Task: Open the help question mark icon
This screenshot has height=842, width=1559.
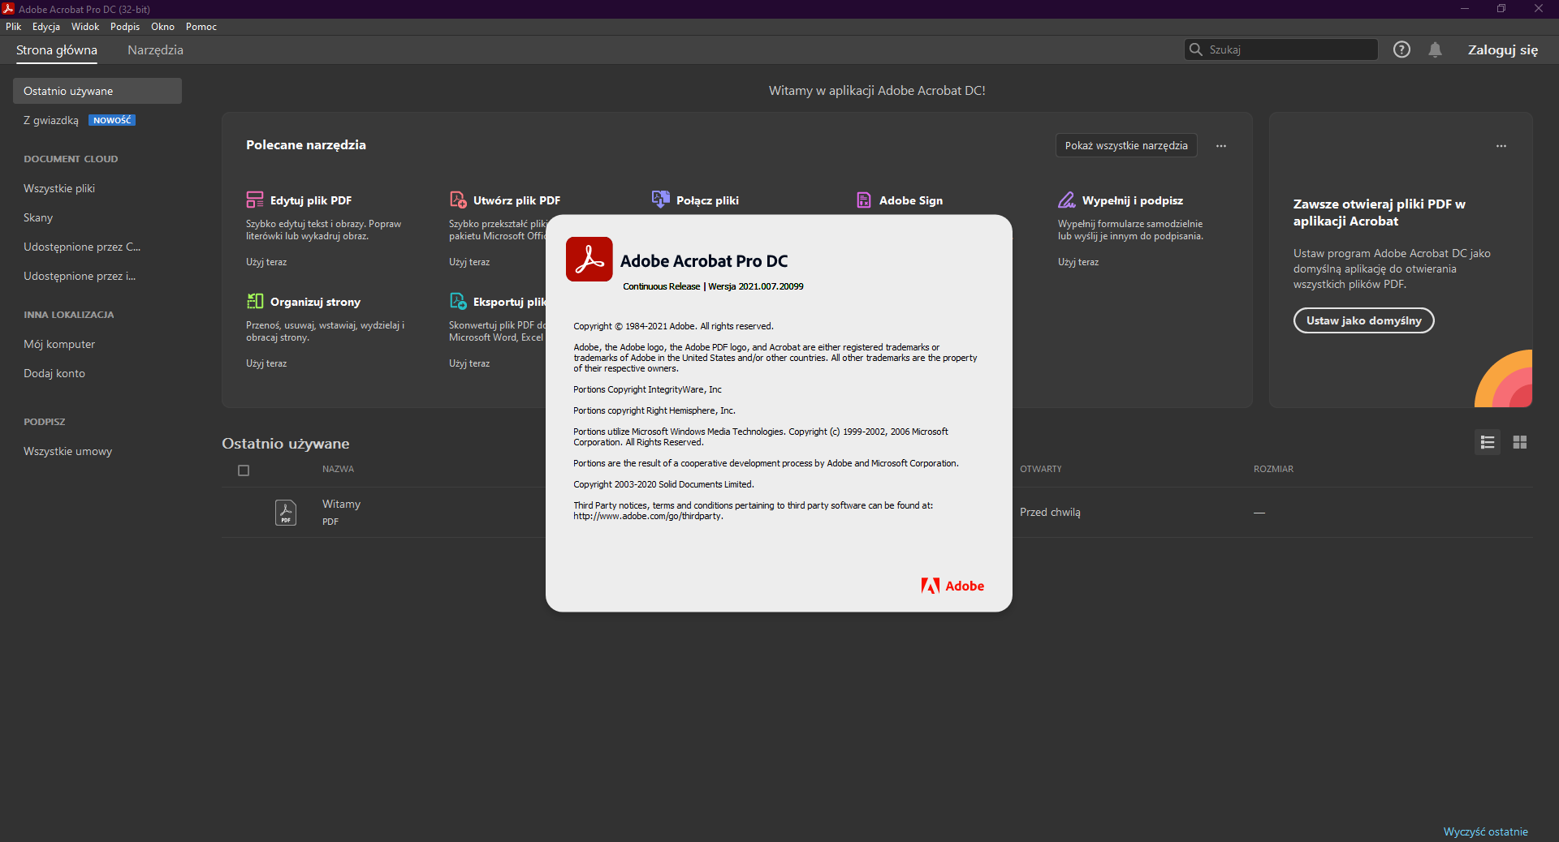Action: (x=1401, y=49)
